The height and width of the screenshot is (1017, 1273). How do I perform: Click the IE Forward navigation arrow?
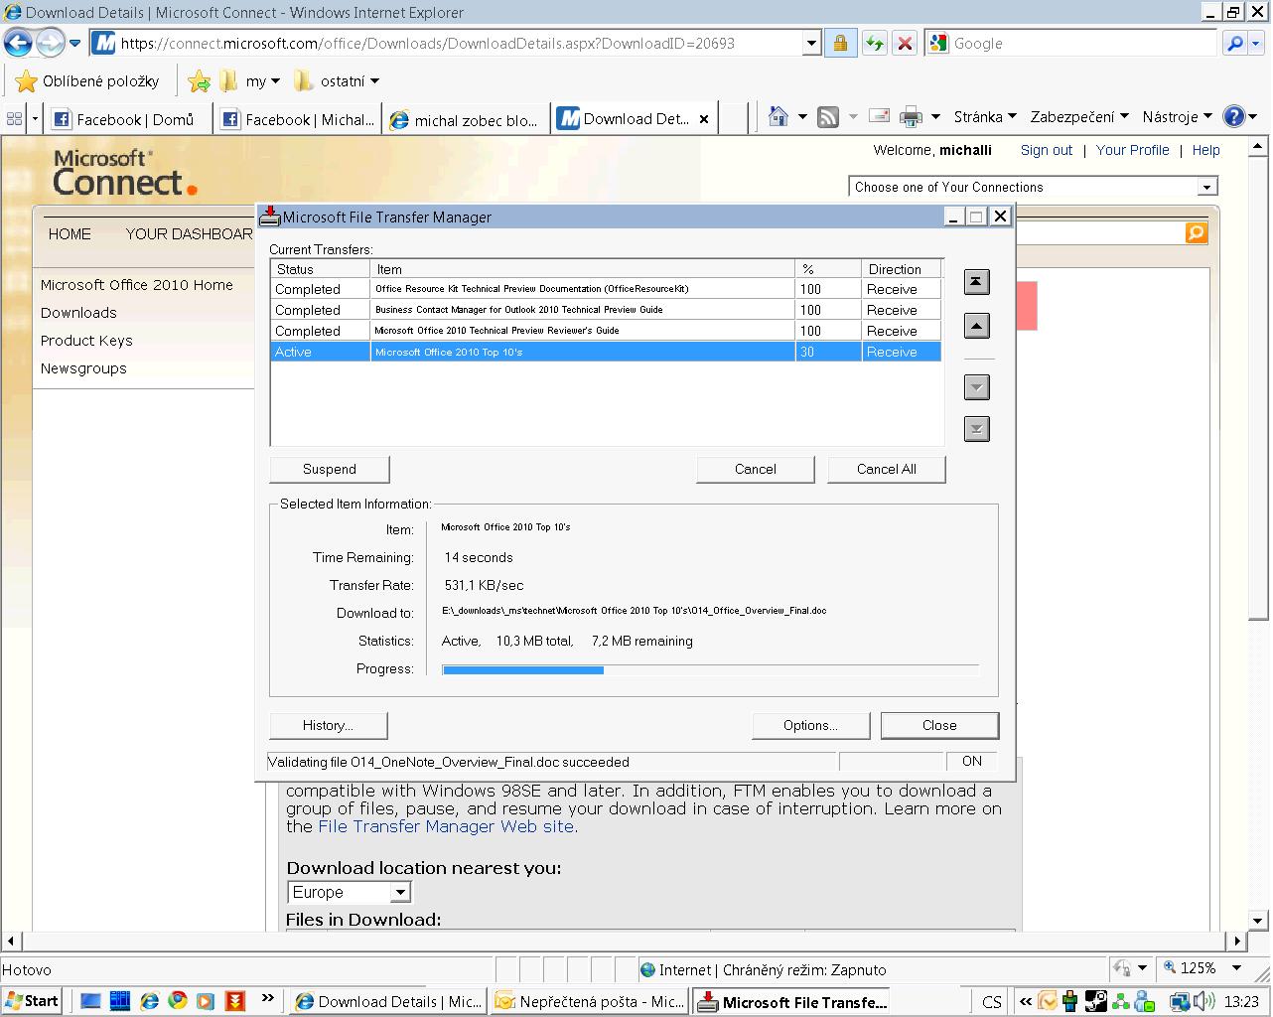[x=50, y=43]
